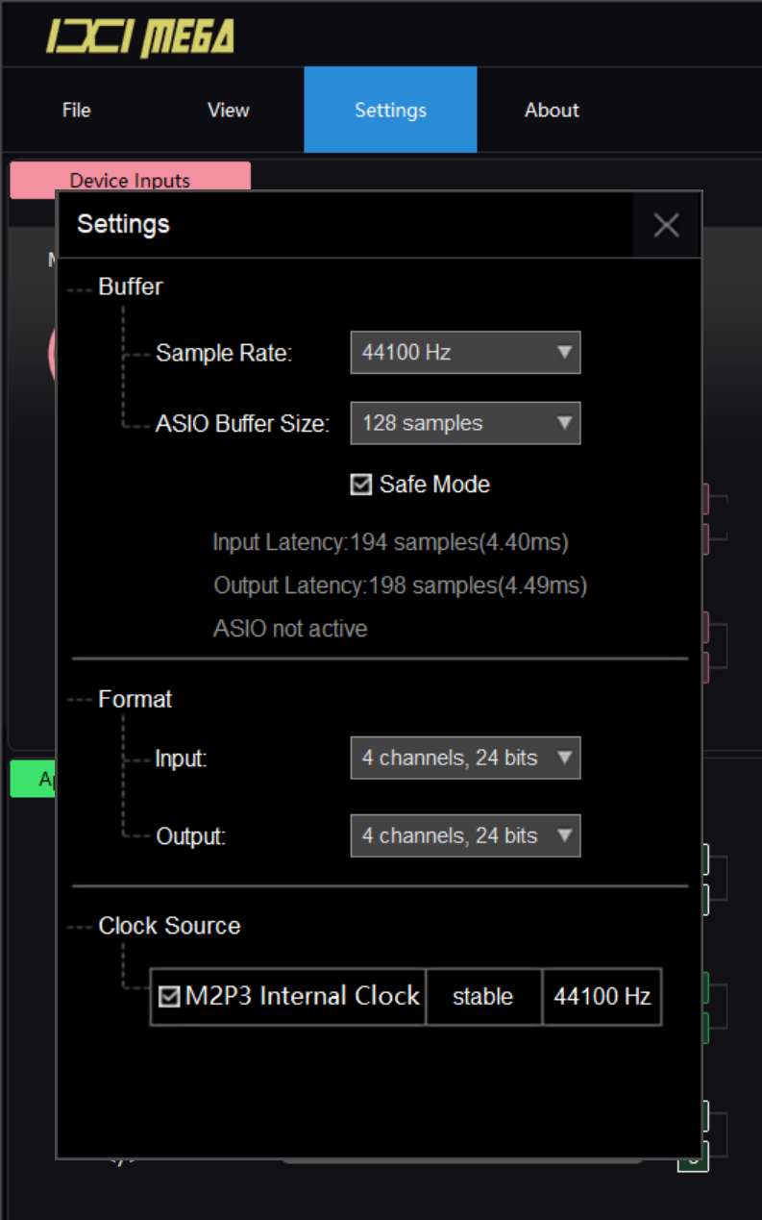Screen dimensions: 762x1220
Task: Click the 44100 Hz clock rate cell
Action: (x=602, y=997)
